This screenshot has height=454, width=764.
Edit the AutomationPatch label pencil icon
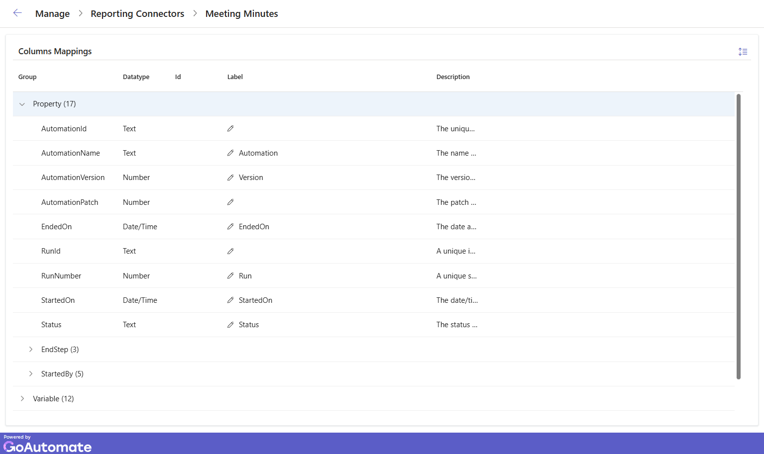tap(230, 202)
